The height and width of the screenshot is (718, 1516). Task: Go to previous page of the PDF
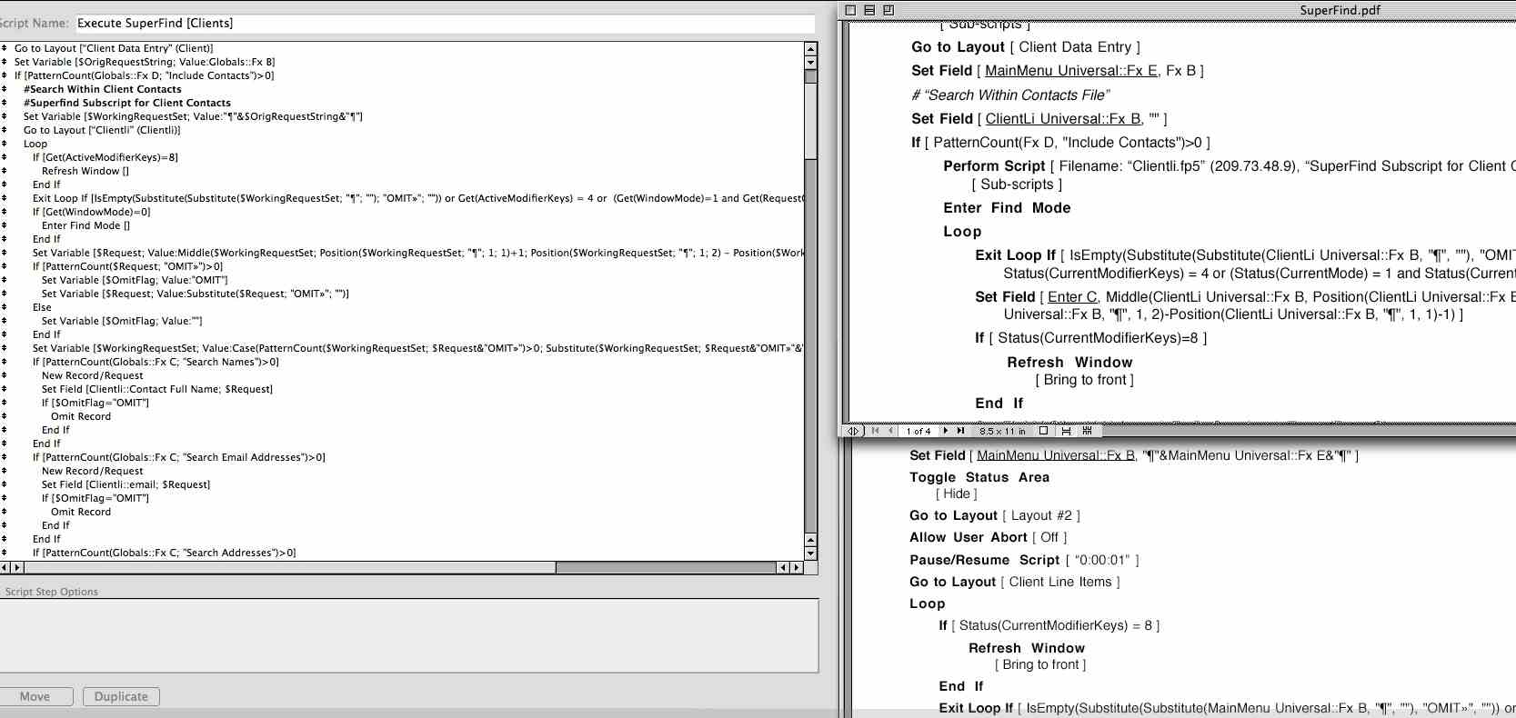click(890, 431)
